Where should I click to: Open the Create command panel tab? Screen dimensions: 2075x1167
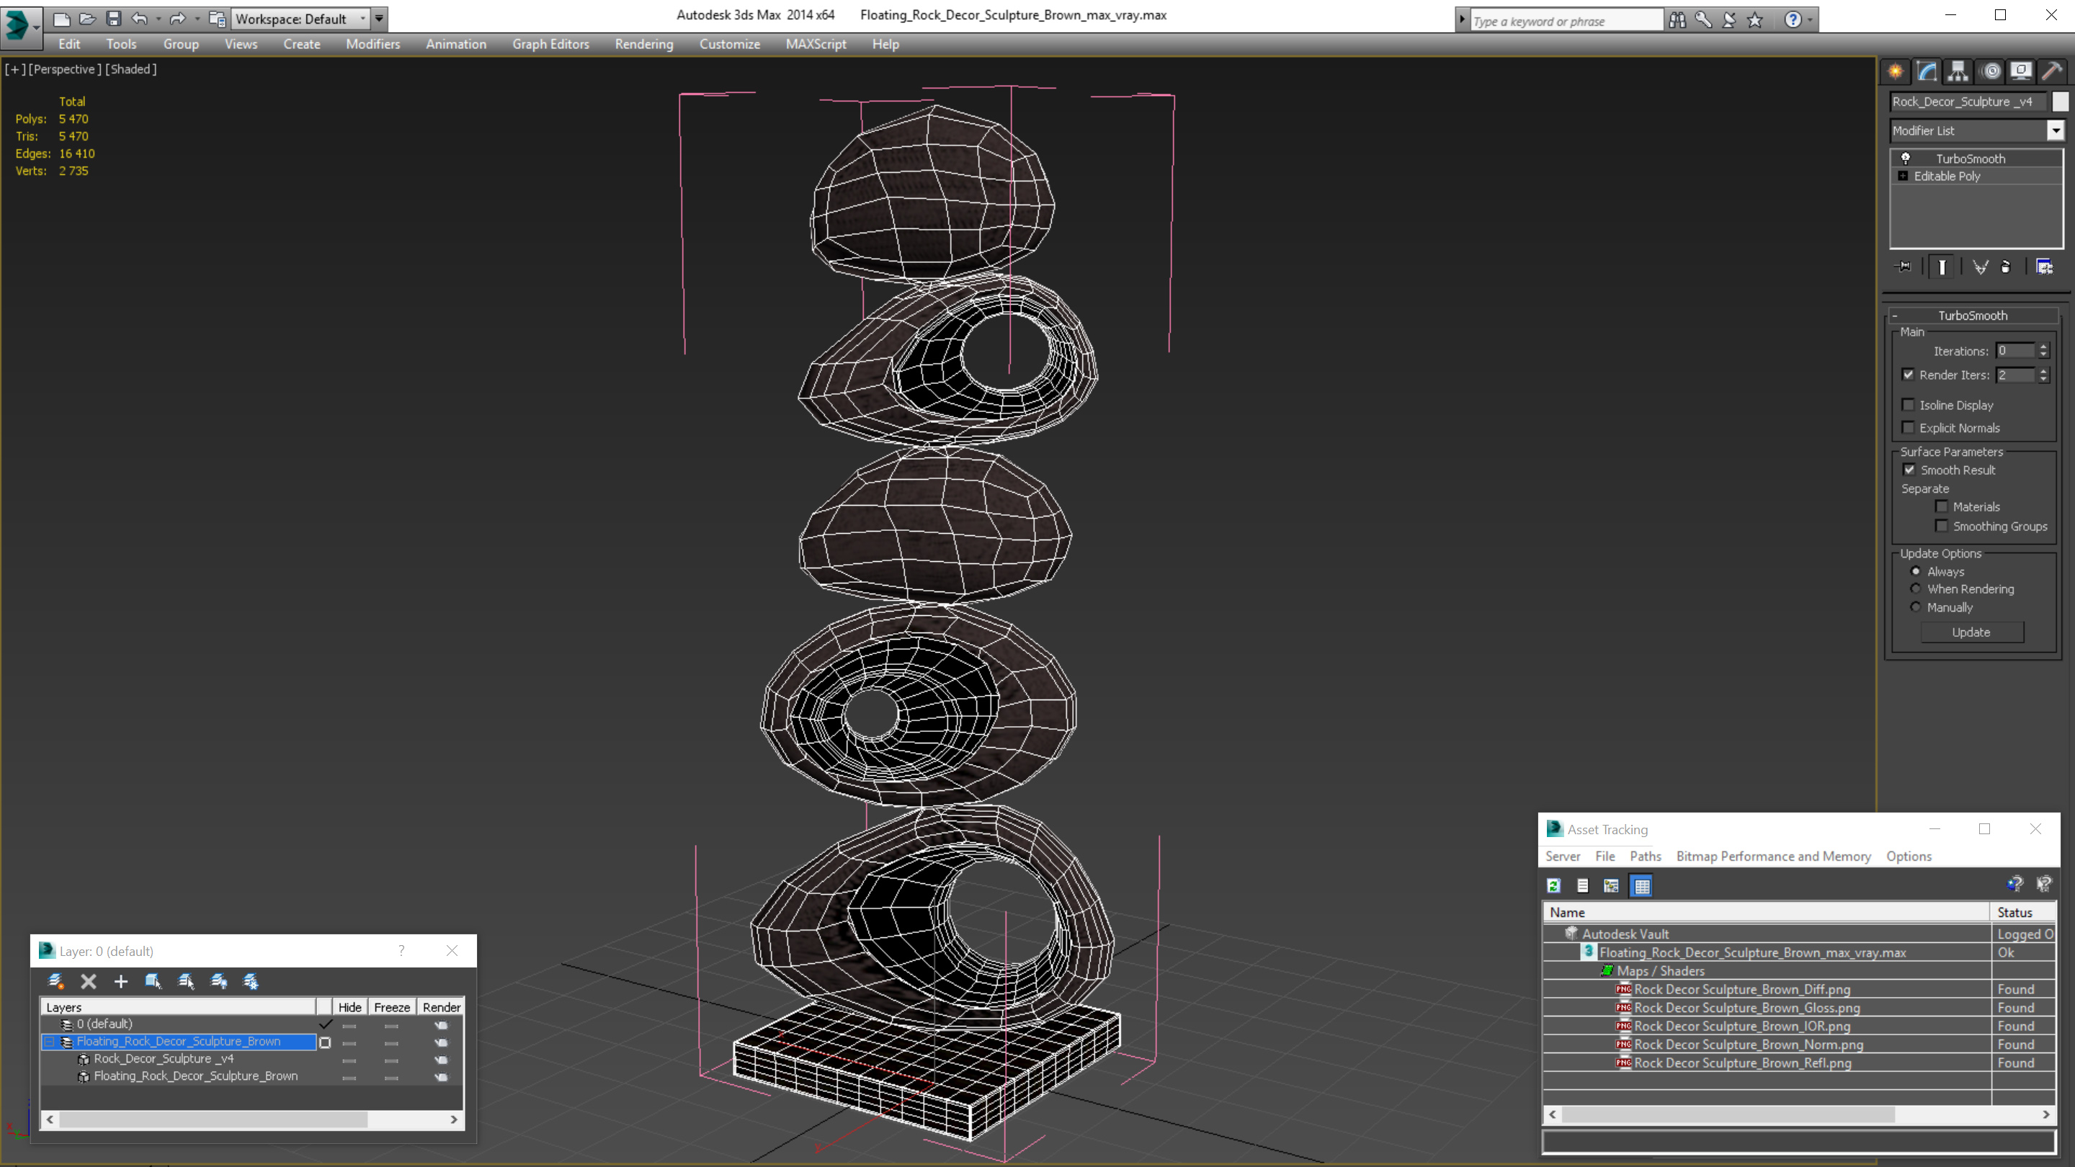pyautogui.click(x=1896, y=71)
